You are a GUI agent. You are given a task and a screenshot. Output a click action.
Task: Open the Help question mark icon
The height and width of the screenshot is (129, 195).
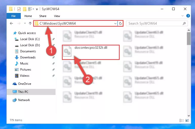(188, 16)
